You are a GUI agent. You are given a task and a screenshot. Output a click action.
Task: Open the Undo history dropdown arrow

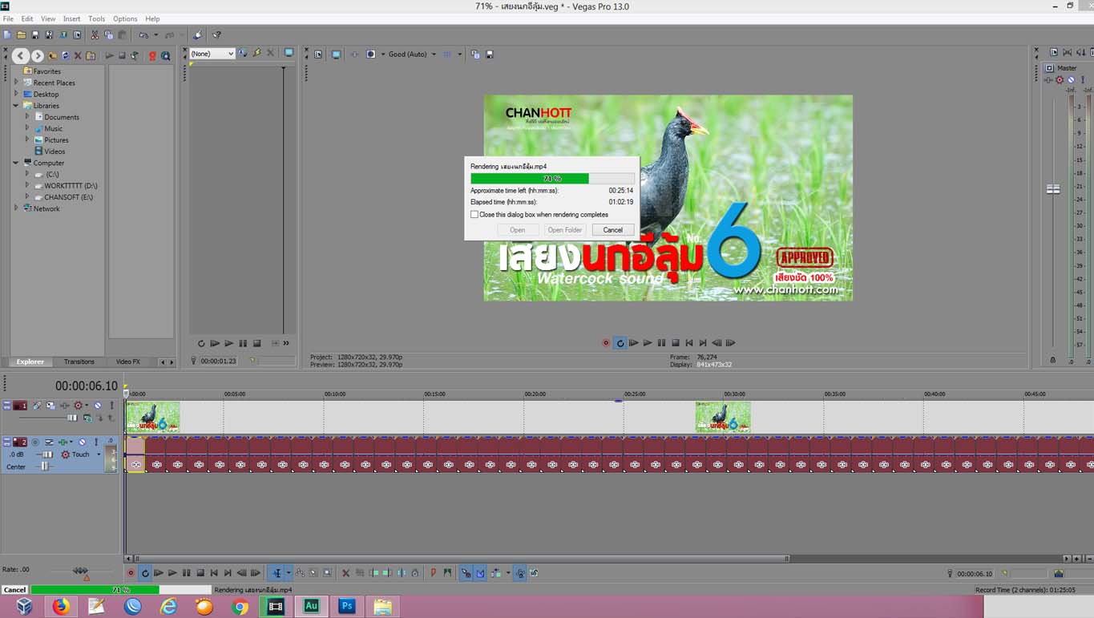tap(155, 34)
